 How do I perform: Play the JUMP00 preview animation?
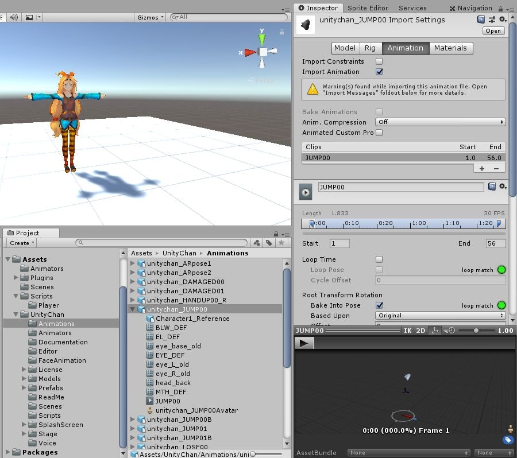pos(304,344)
